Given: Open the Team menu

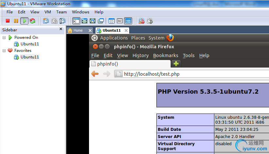Looking at the screenshot, I should pyautogui.click(x=62, y=12).
